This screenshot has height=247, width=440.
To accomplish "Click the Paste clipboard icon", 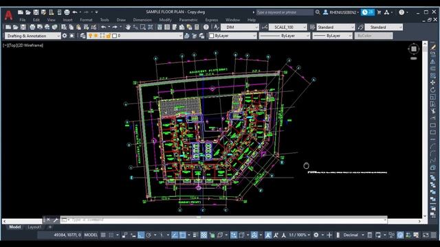I will click(78, 27).
